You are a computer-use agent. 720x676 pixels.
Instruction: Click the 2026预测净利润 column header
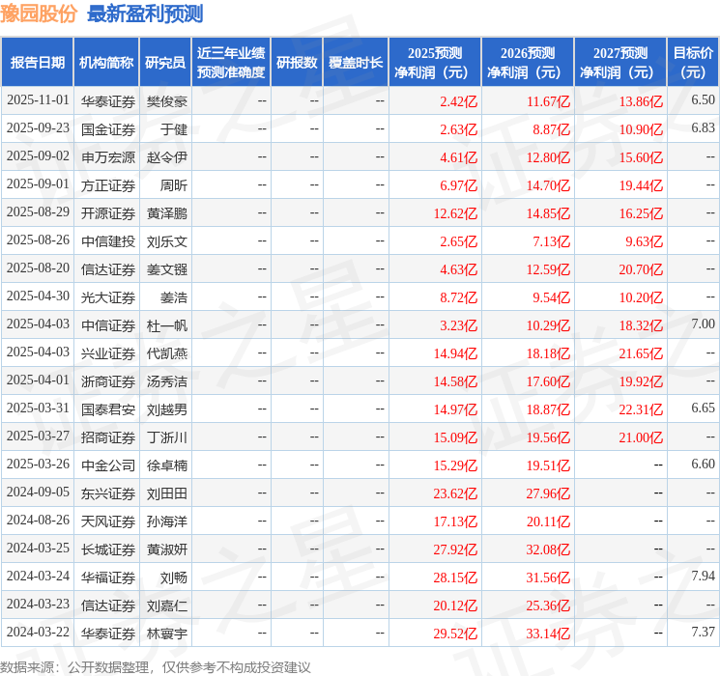(x=527, y=62)
